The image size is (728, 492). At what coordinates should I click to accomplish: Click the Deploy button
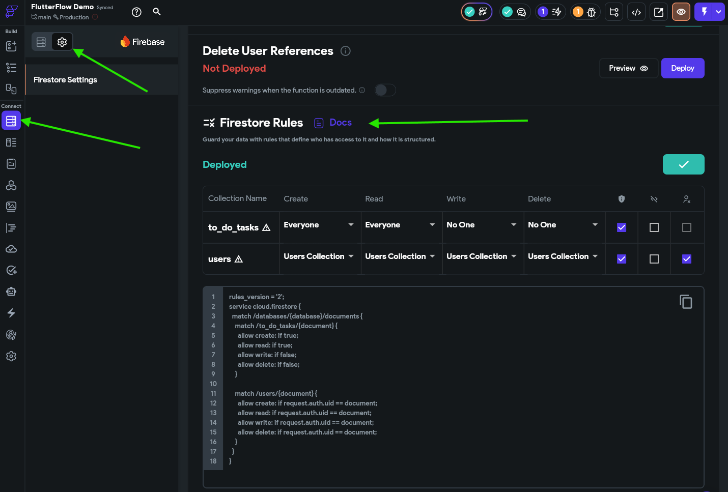pos(683,68)
